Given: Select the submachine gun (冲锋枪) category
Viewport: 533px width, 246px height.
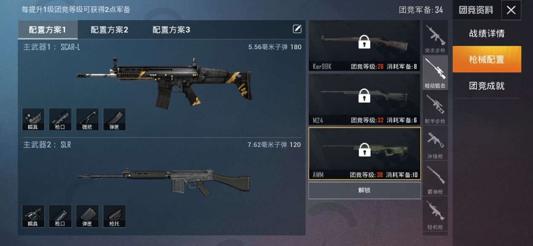Looking at the screenshot, I should [x=435, y=144].
